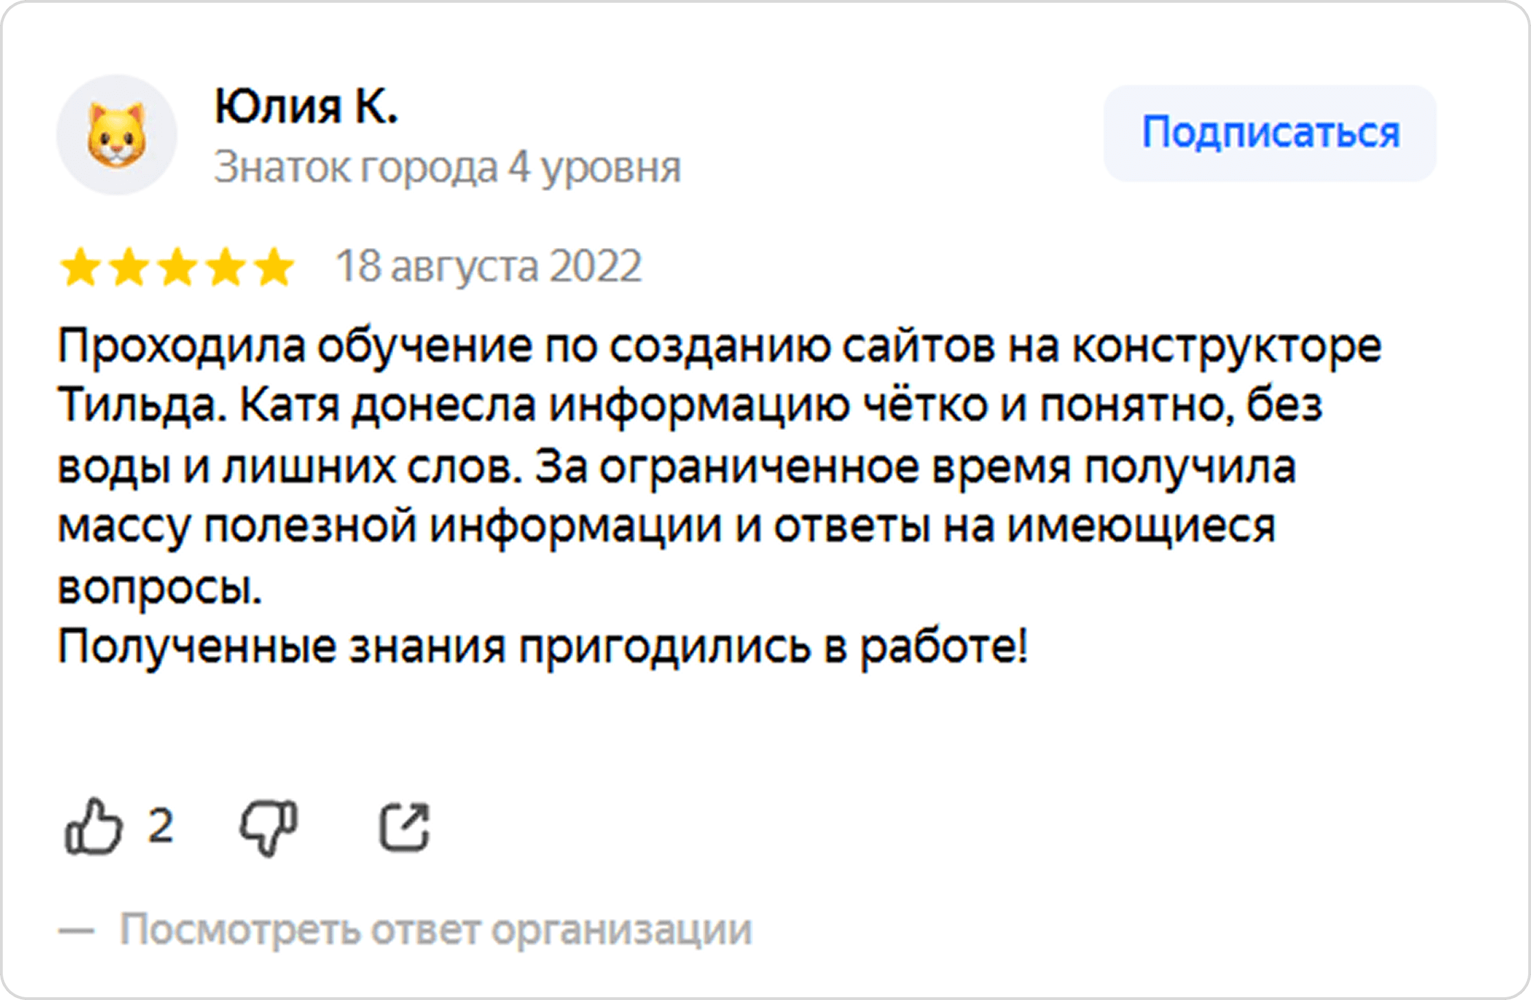1531x1000 pixels.
Task: Click the Знаток города 4 уровня label
Action: click(447, 168)
